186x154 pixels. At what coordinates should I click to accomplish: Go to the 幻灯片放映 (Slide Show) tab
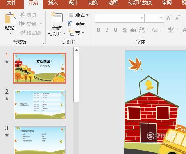tap(140, 3)
